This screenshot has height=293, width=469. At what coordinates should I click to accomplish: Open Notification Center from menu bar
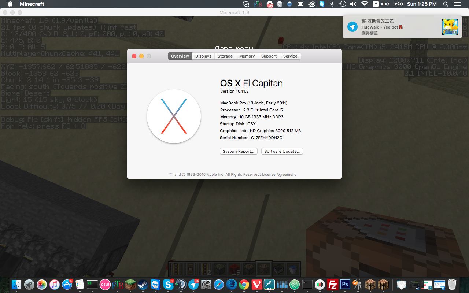point(457,4)
